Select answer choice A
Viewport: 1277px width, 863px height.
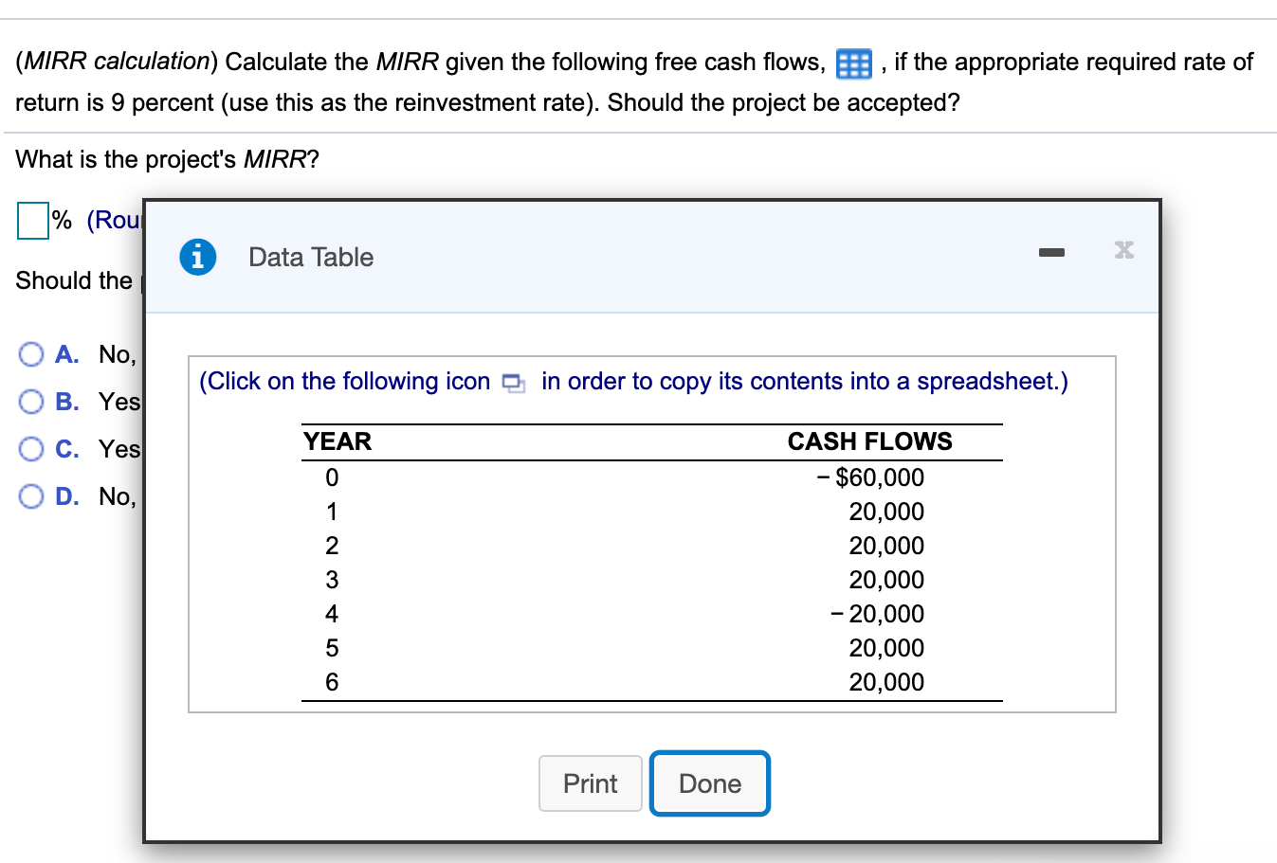(x=31, y=353)
